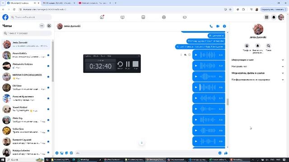Click the conversation vertical scrollbar thumb
289x162 pixels.
point(228,102)
